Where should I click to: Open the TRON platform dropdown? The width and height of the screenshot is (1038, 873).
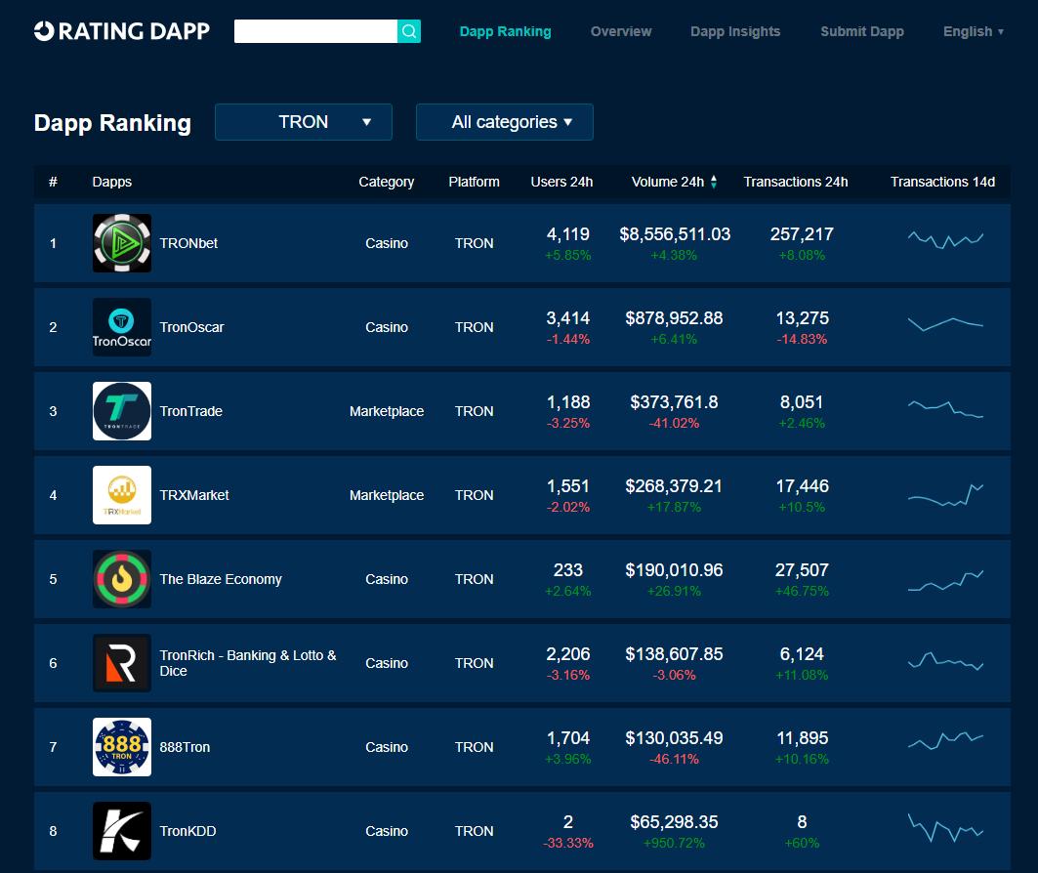click(304, 122)
